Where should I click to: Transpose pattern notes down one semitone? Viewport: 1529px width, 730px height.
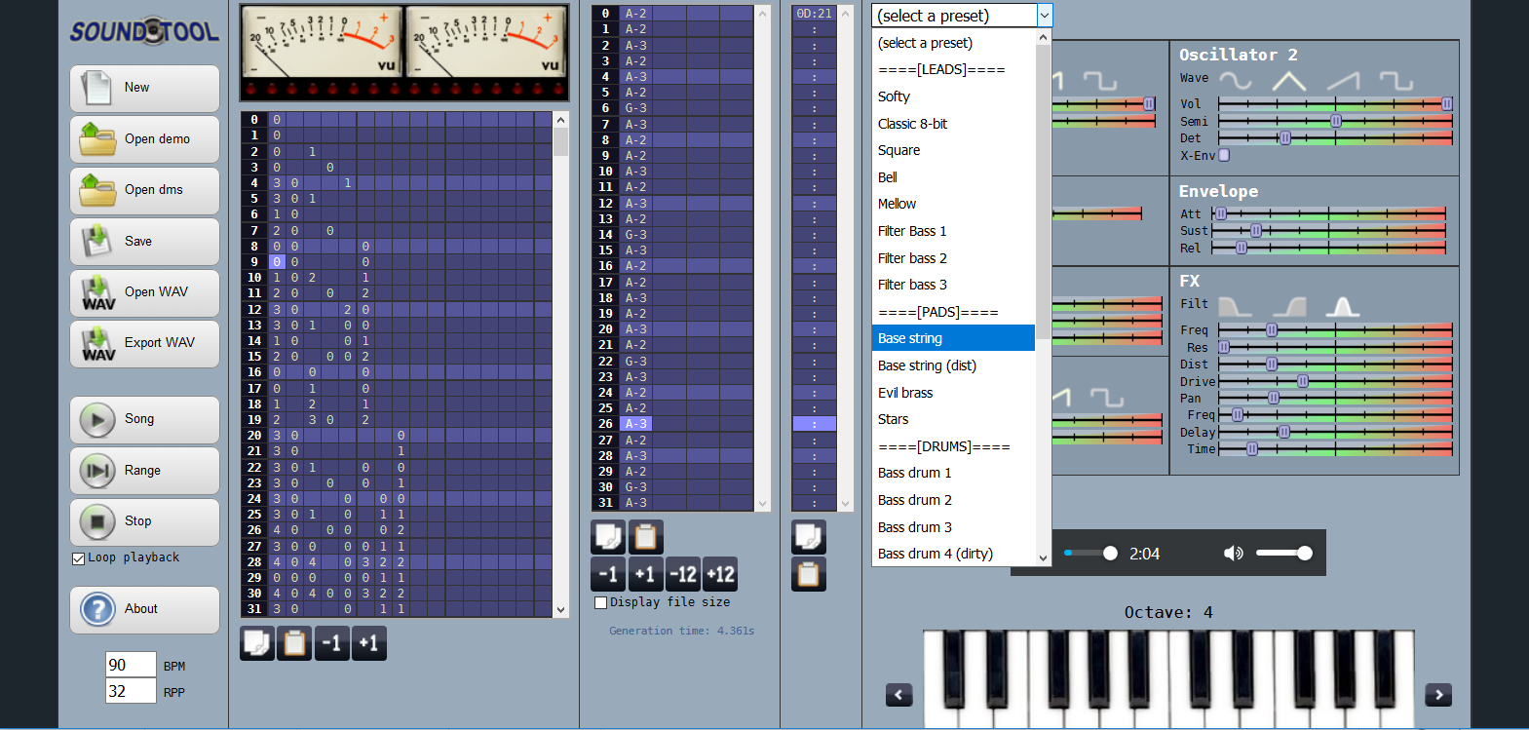coord(608,574)
